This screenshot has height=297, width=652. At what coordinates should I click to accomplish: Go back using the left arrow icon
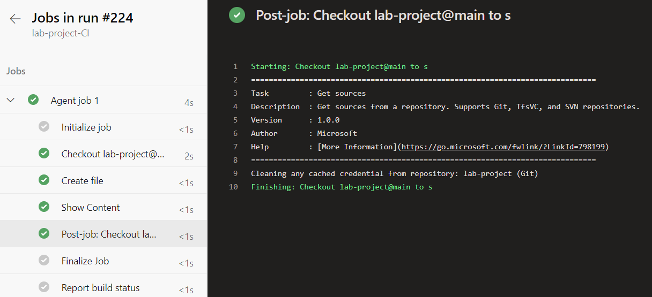pos(15,19)
